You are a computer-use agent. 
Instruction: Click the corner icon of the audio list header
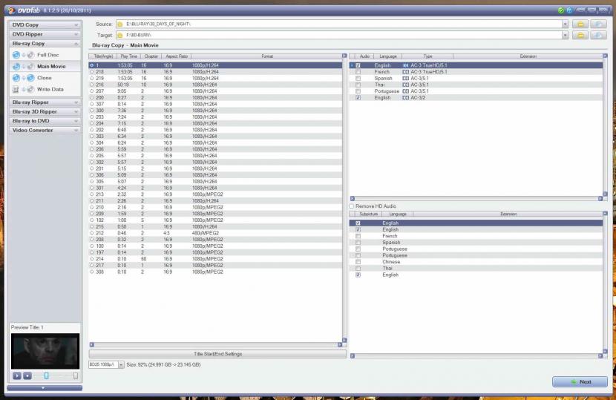coord(605,56)
